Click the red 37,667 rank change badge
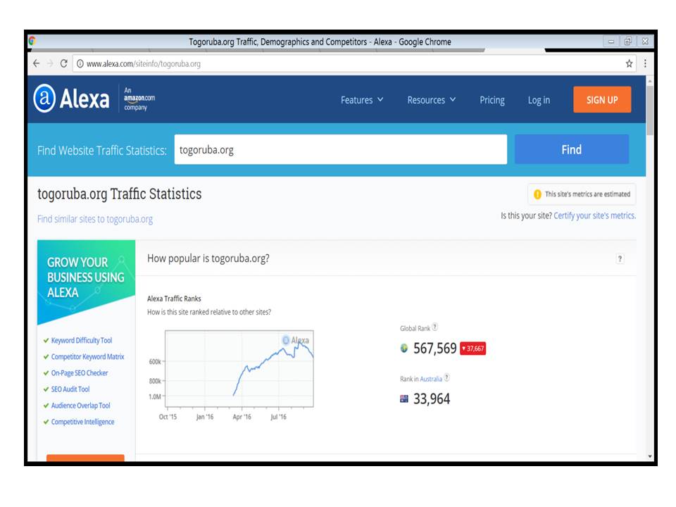The width and height of the screenshot is (676, 507). [x=473, y=349]
